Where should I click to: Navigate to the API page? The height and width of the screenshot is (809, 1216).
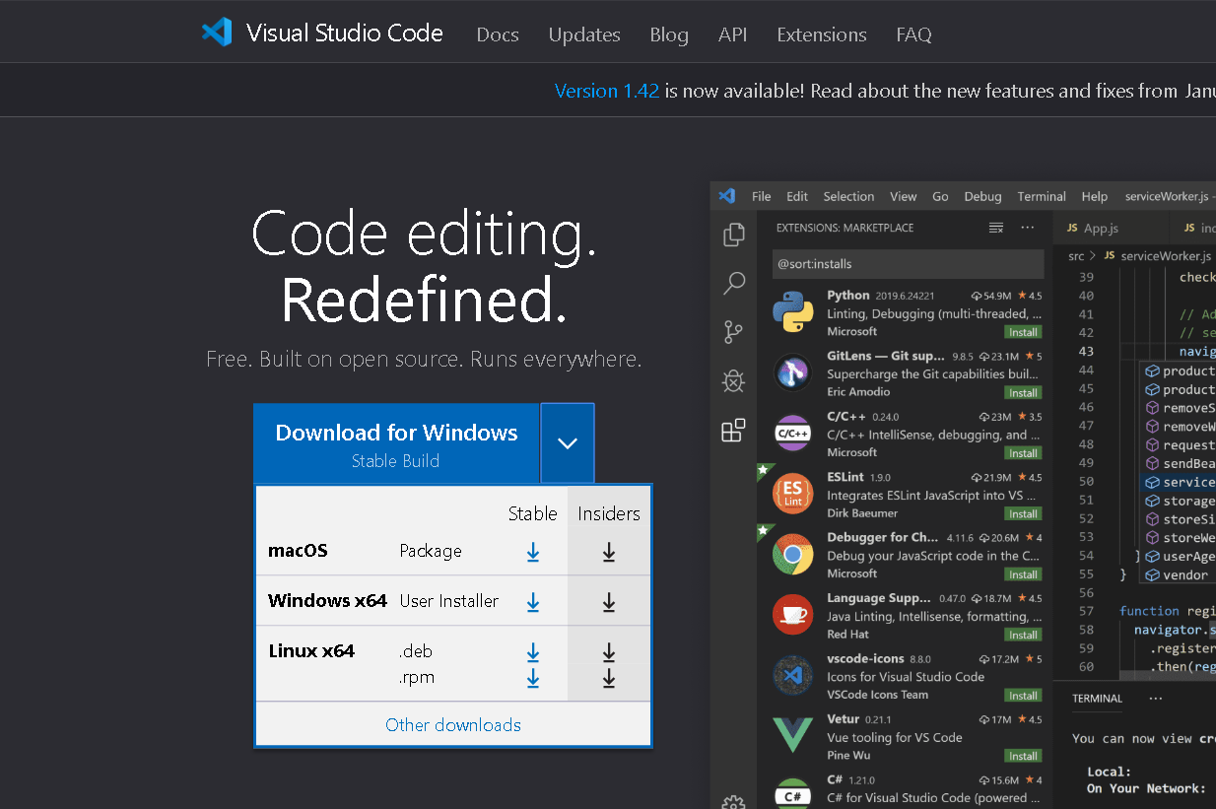(x=732, y=34)
